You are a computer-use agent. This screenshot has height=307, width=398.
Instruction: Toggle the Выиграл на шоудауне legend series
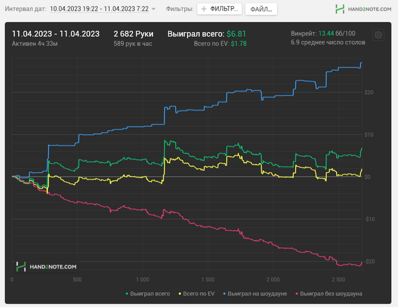click(x=255, y=293)
